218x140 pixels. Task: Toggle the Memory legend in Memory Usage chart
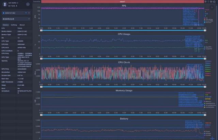click(x=208, y=101)
